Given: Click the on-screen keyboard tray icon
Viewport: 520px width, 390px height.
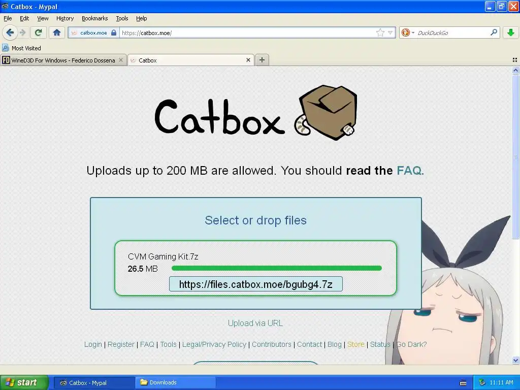Looking at the screenshot, I should (x=463, y=383).
